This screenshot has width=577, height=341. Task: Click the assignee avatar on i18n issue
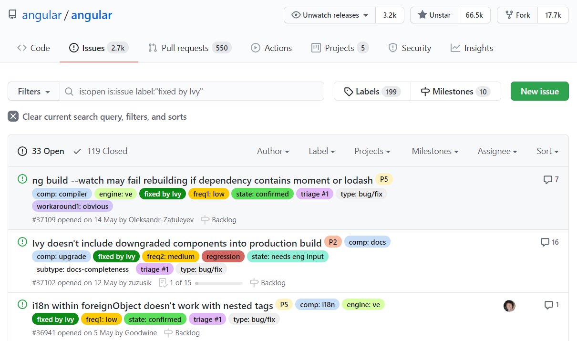tap(509, 306)
